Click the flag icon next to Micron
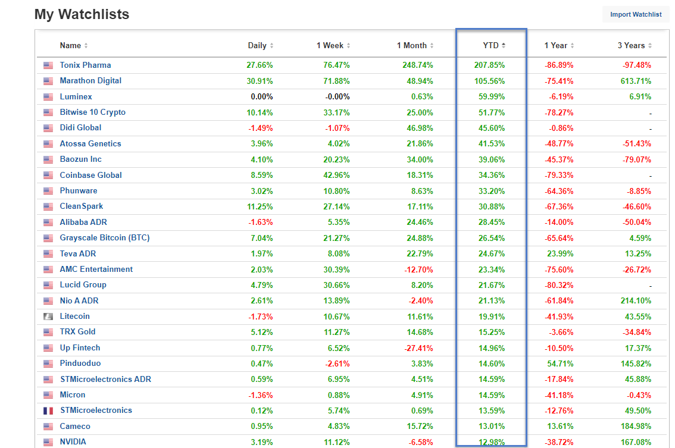The image size is (675, 448). point(48,395)
